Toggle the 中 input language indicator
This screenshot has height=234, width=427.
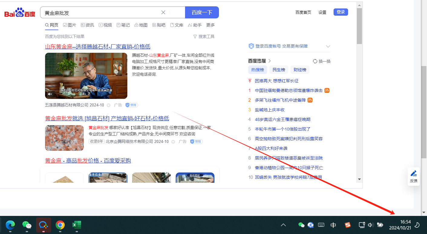[x=333, y=225]
